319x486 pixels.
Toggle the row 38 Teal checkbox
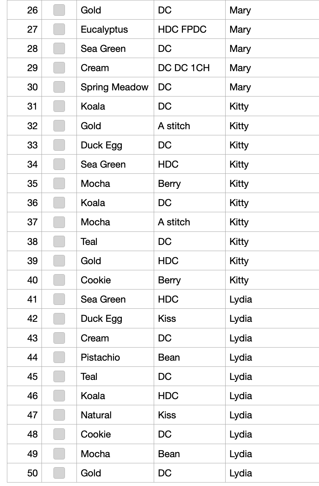[x=59, y=241]
